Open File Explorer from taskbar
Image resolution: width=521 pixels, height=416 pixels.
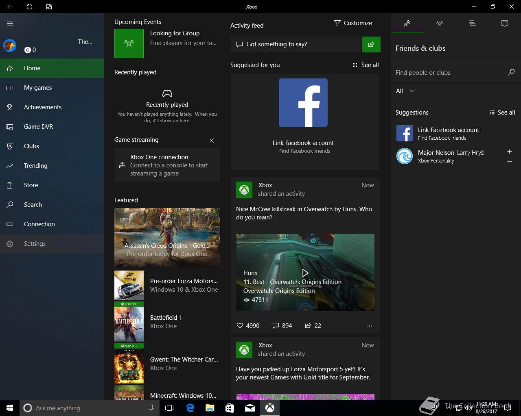pyautogui.click(x=210, y=408)
